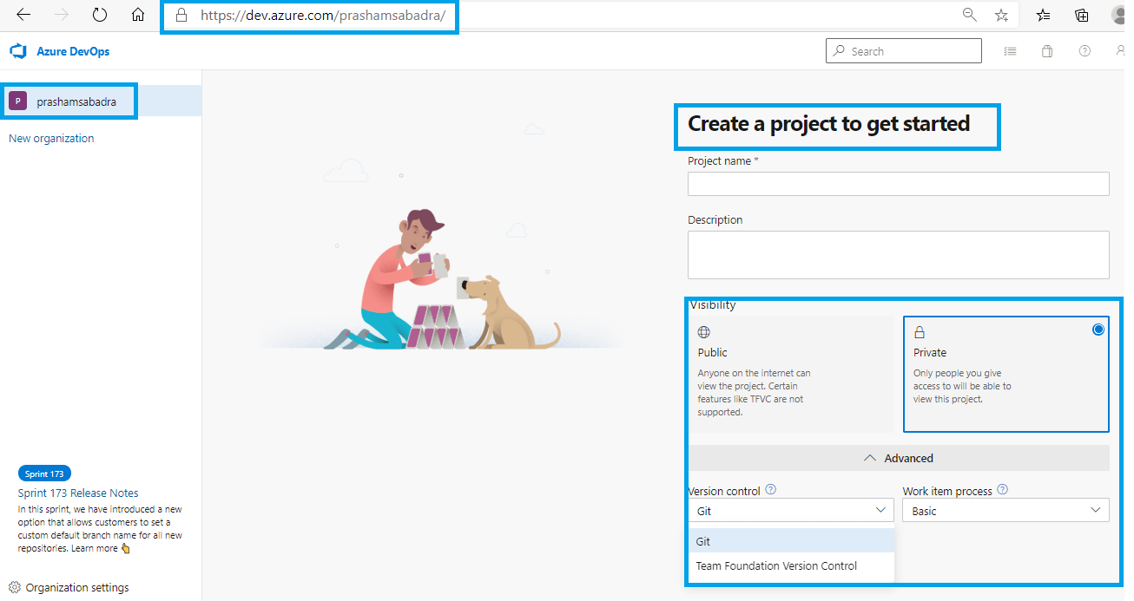The width and height of the screenshot is (1134, 601).
Task: Click the selected radio button on Private card
Action: (x=1098, y=329)
